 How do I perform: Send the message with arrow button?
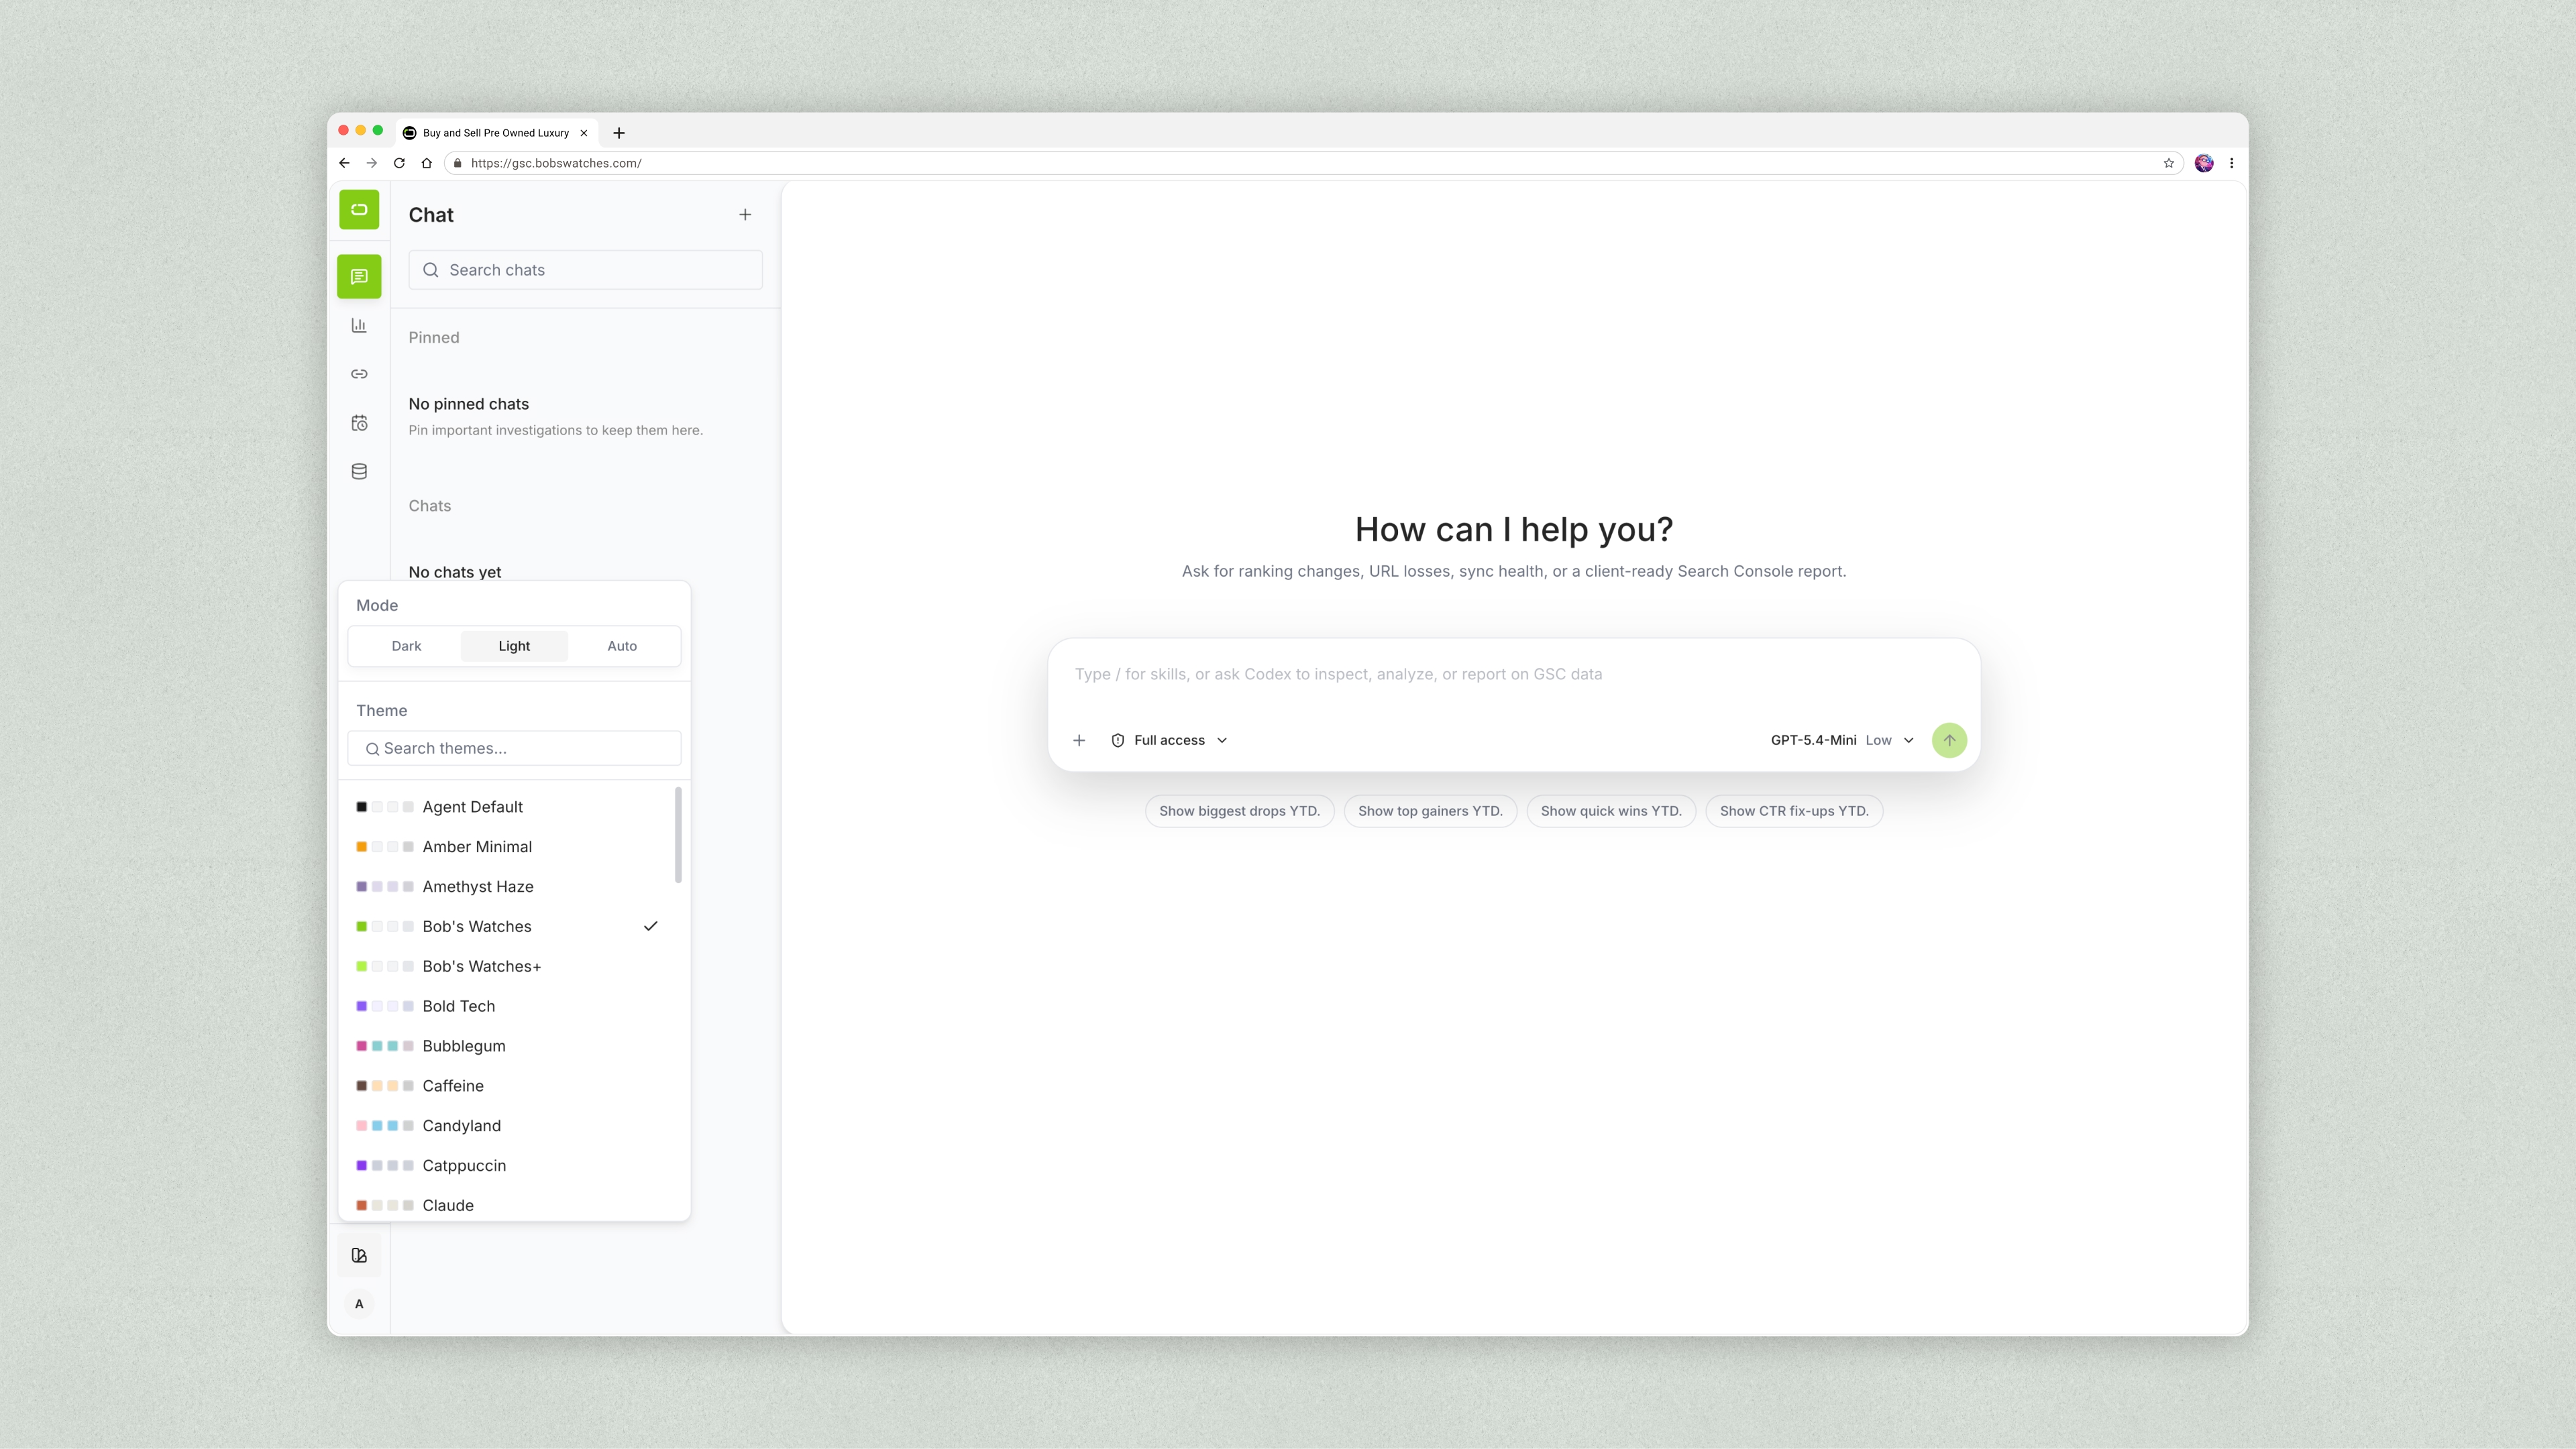[1949, 740]
